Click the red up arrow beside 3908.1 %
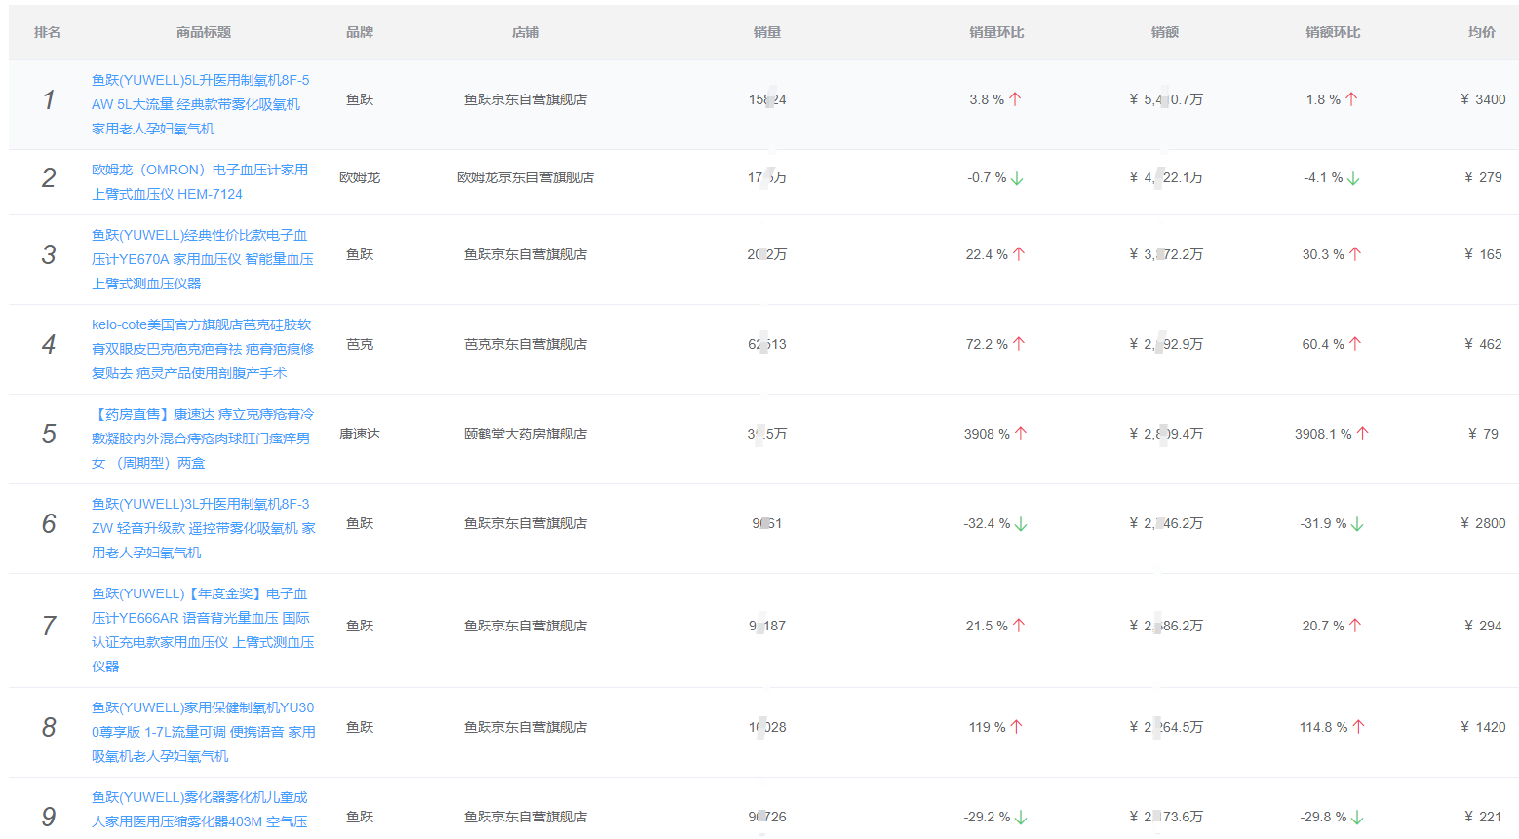 click(1363, 434)
